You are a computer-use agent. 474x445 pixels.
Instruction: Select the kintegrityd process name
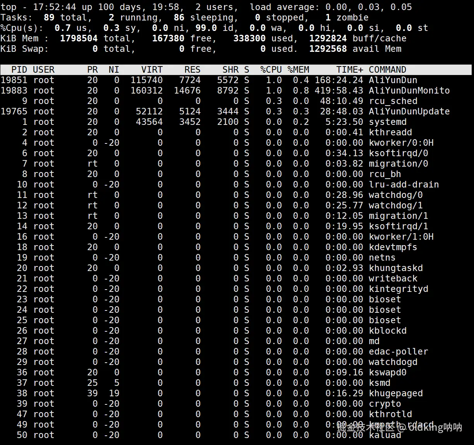pyautogui.click(x=398, y=289)
